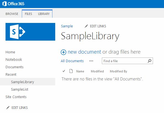Open the FILES ribbon tab

pyautogui.click(x=28, y=14)
